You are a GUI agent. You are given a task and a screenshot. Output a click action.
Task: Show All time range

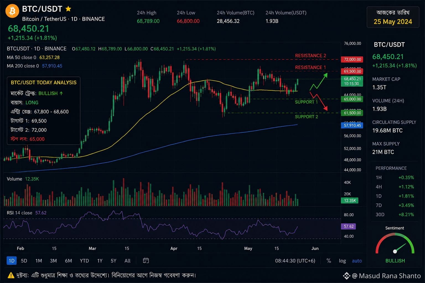click(x=128, y=261)
